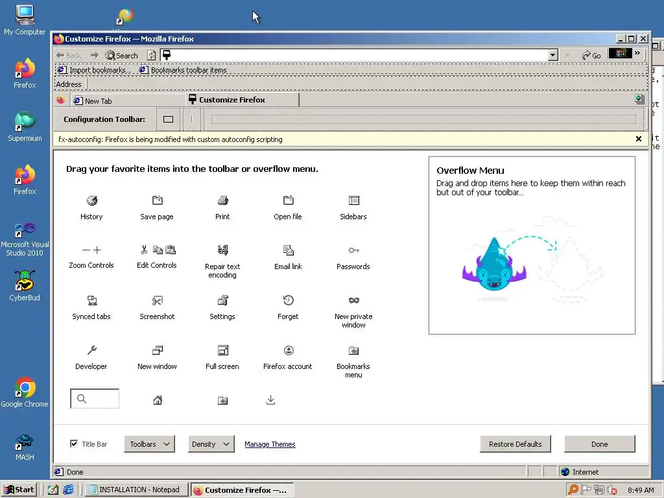Expand the toolbar overflow chevron
This screenshot has height=498, width=664.
point(637,53)
